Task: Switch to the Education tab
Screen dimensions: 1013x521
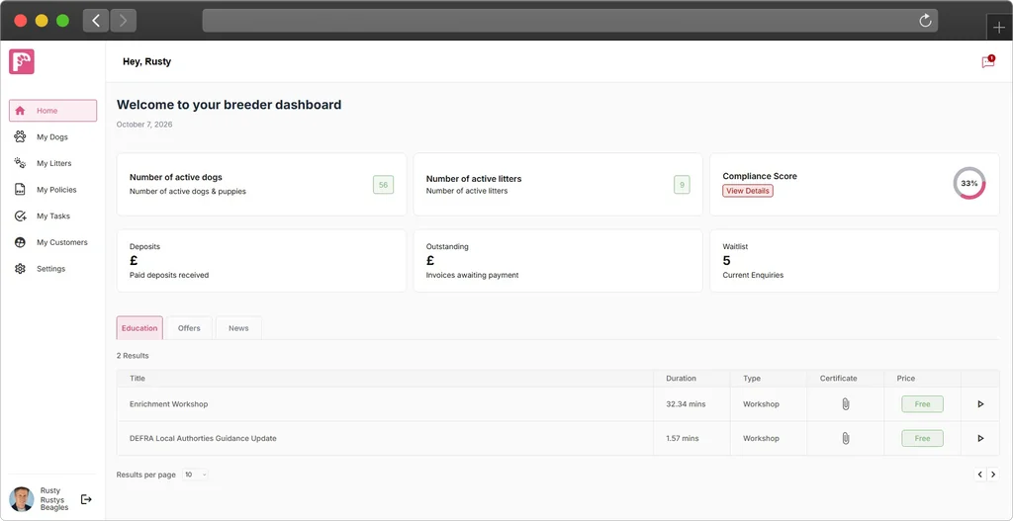Action: (x=139, y=328)
